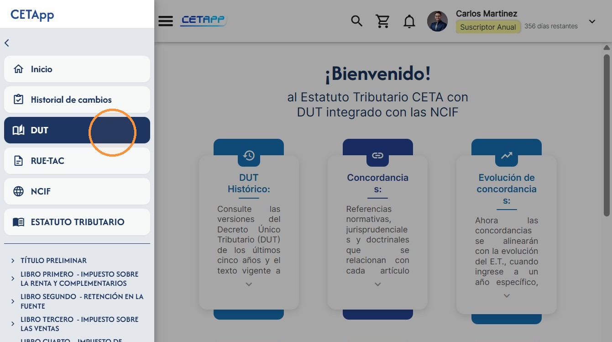
Task: Expand the Evolución de concordancias card chevron
Action: pyautogui.click(x=507, y=295)
